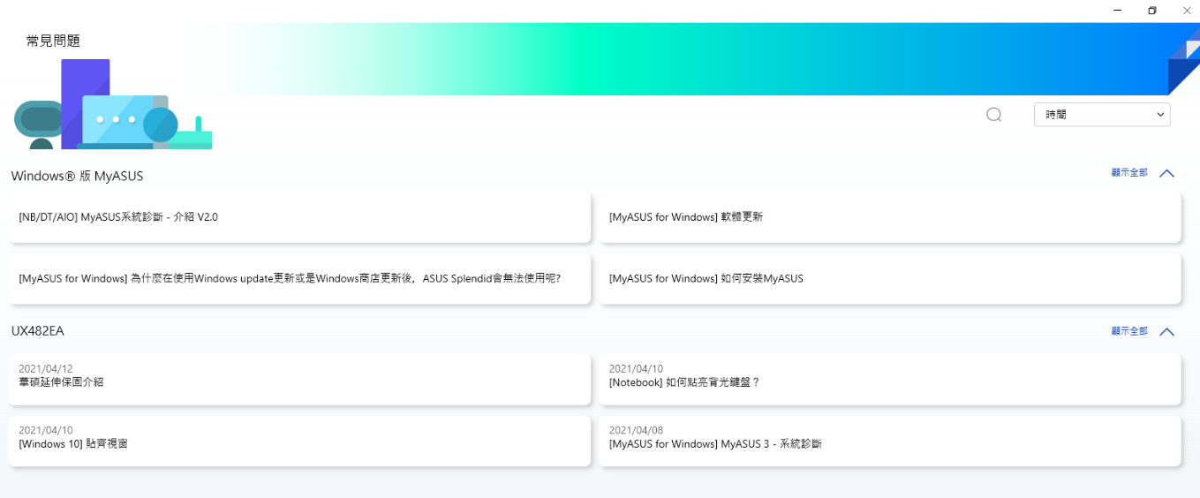Click the 2021/04/08 date label

click(636, 430)
